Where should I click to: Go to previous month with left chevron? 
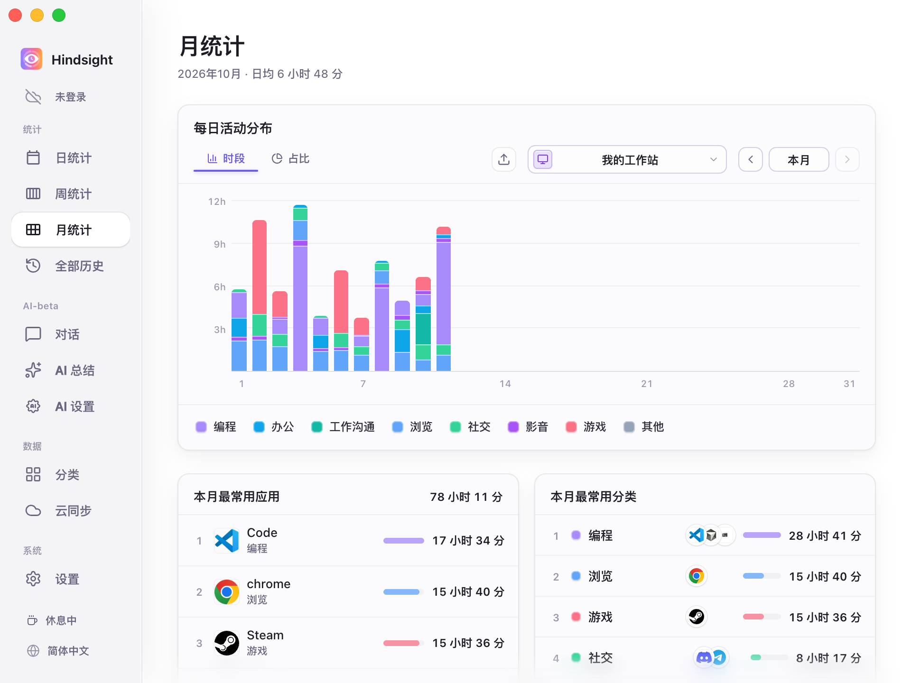(751, 159)
